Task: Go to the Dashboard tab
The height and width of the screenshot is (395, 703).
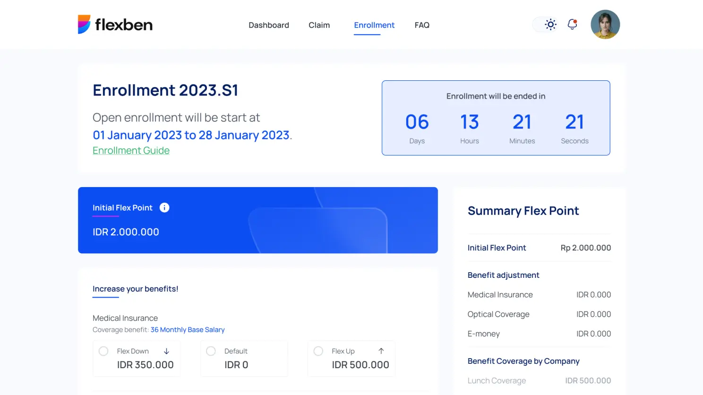Action: (269, 25)
